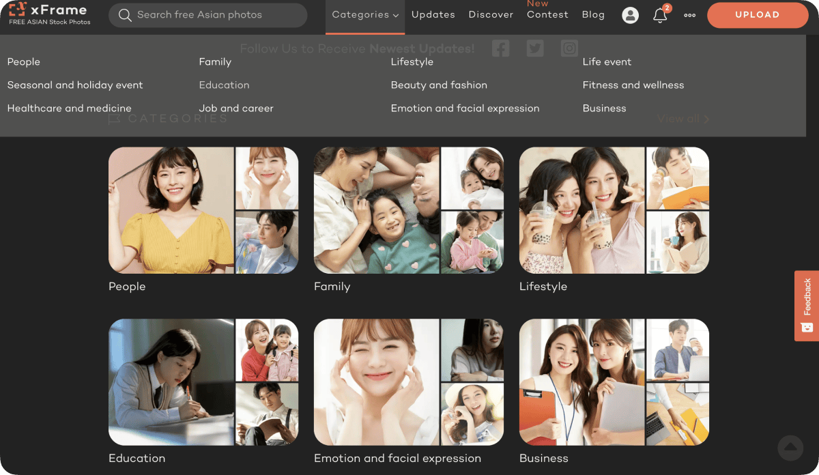Open the Lifestyle category card image
Screen dimensions: 819x475
pos(614,210)
